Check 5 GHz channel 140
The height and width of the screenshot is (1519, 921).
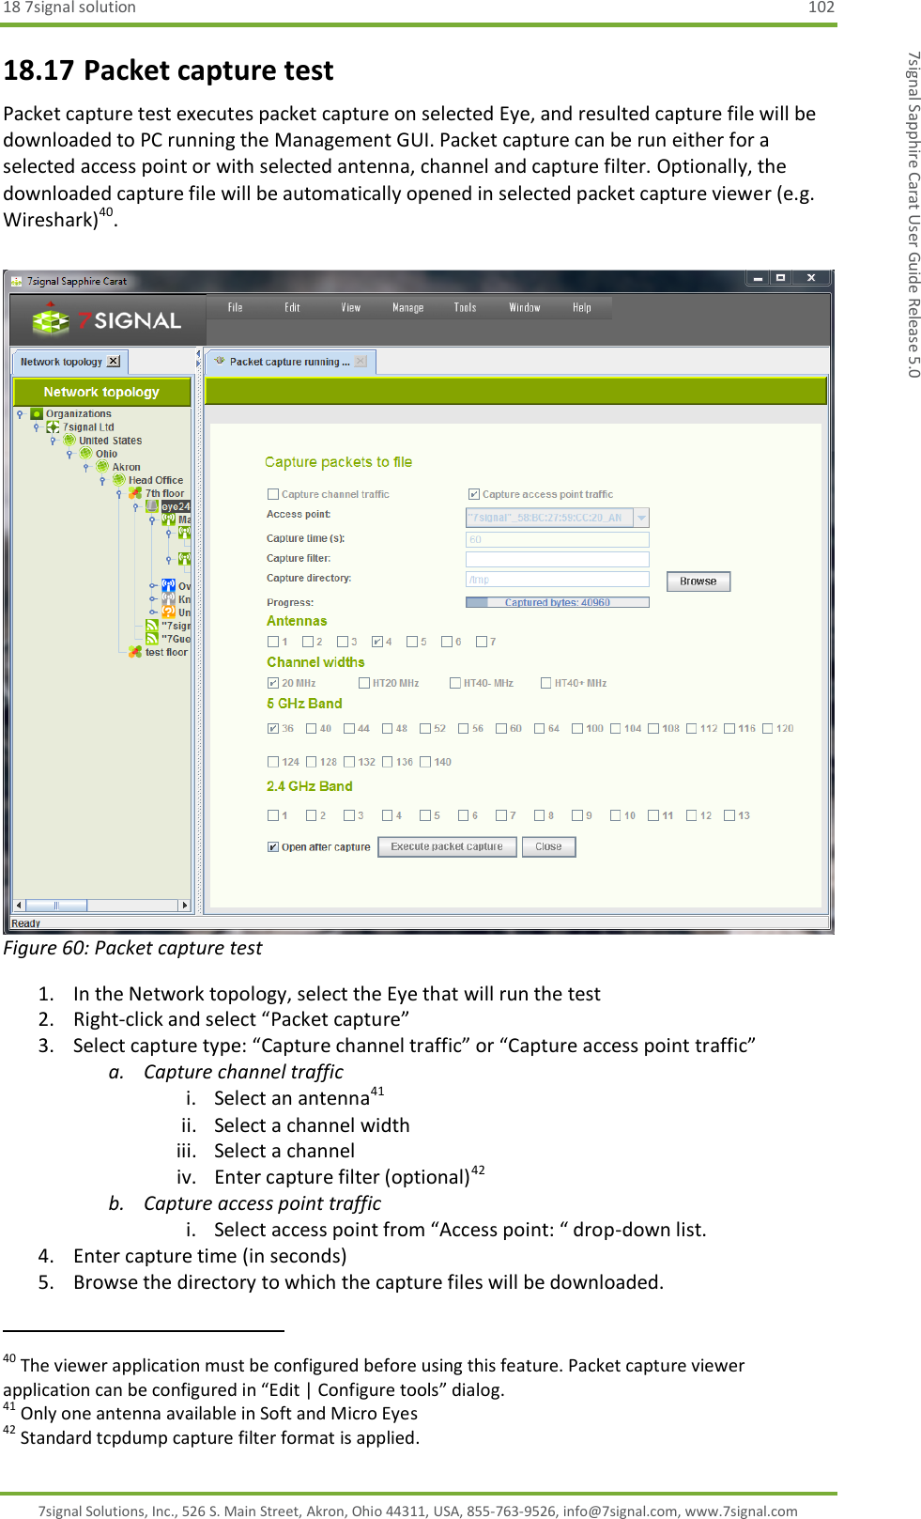[x=425, y=762]
